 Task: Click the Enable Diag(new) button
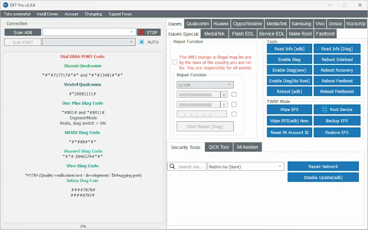coord(289,70)
